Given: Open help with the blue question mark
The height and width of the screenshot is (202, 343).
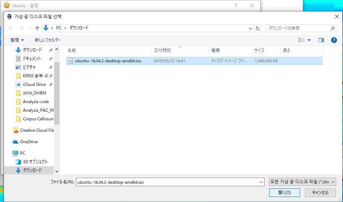Looking at the screenshot, I should 334,40.
